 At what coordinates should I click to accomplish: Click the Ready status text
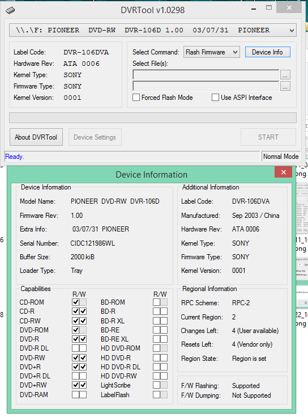click(x=15, y=157)
